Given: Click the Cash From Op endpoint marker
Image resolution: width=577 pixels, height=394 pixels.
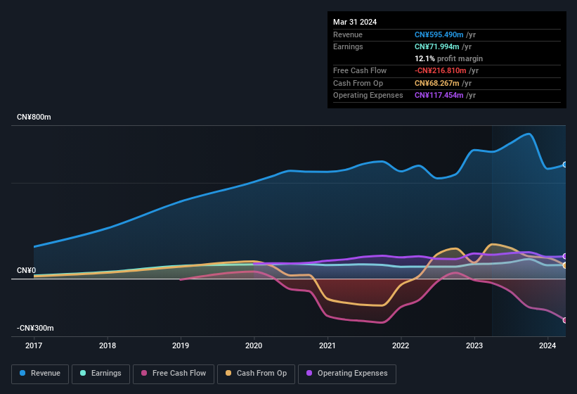Looking at the screenshot, I should pos(565,265).
